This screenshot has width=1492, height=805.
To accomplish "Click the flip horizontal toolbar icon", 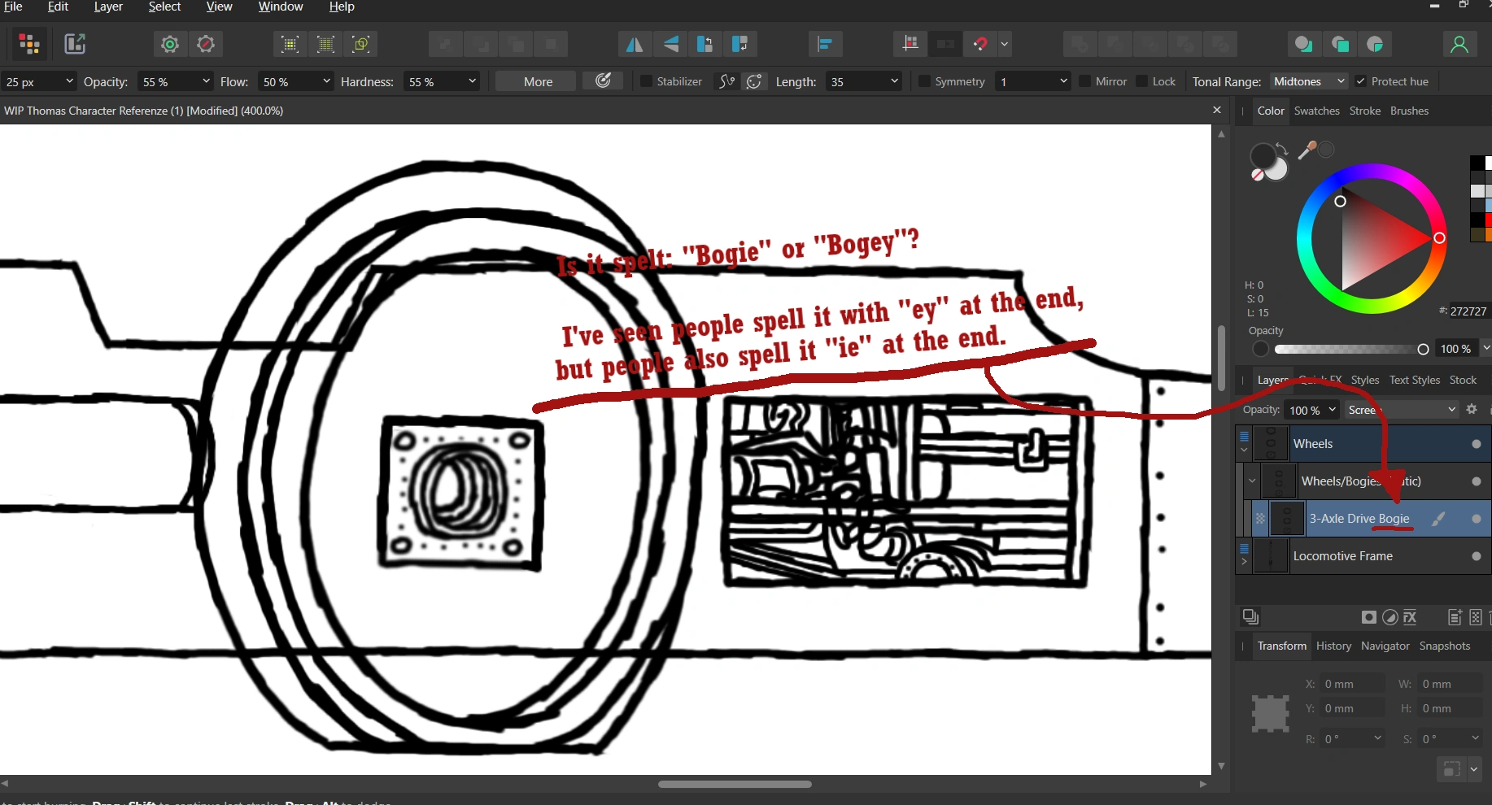I will click(634, 45).
